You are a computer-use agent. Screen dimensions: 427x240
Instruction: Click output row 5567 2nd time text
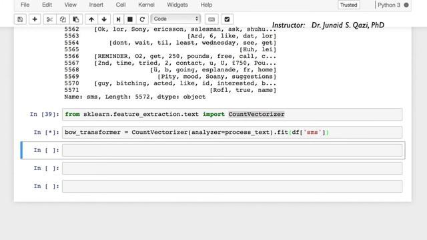coord(185,63)
